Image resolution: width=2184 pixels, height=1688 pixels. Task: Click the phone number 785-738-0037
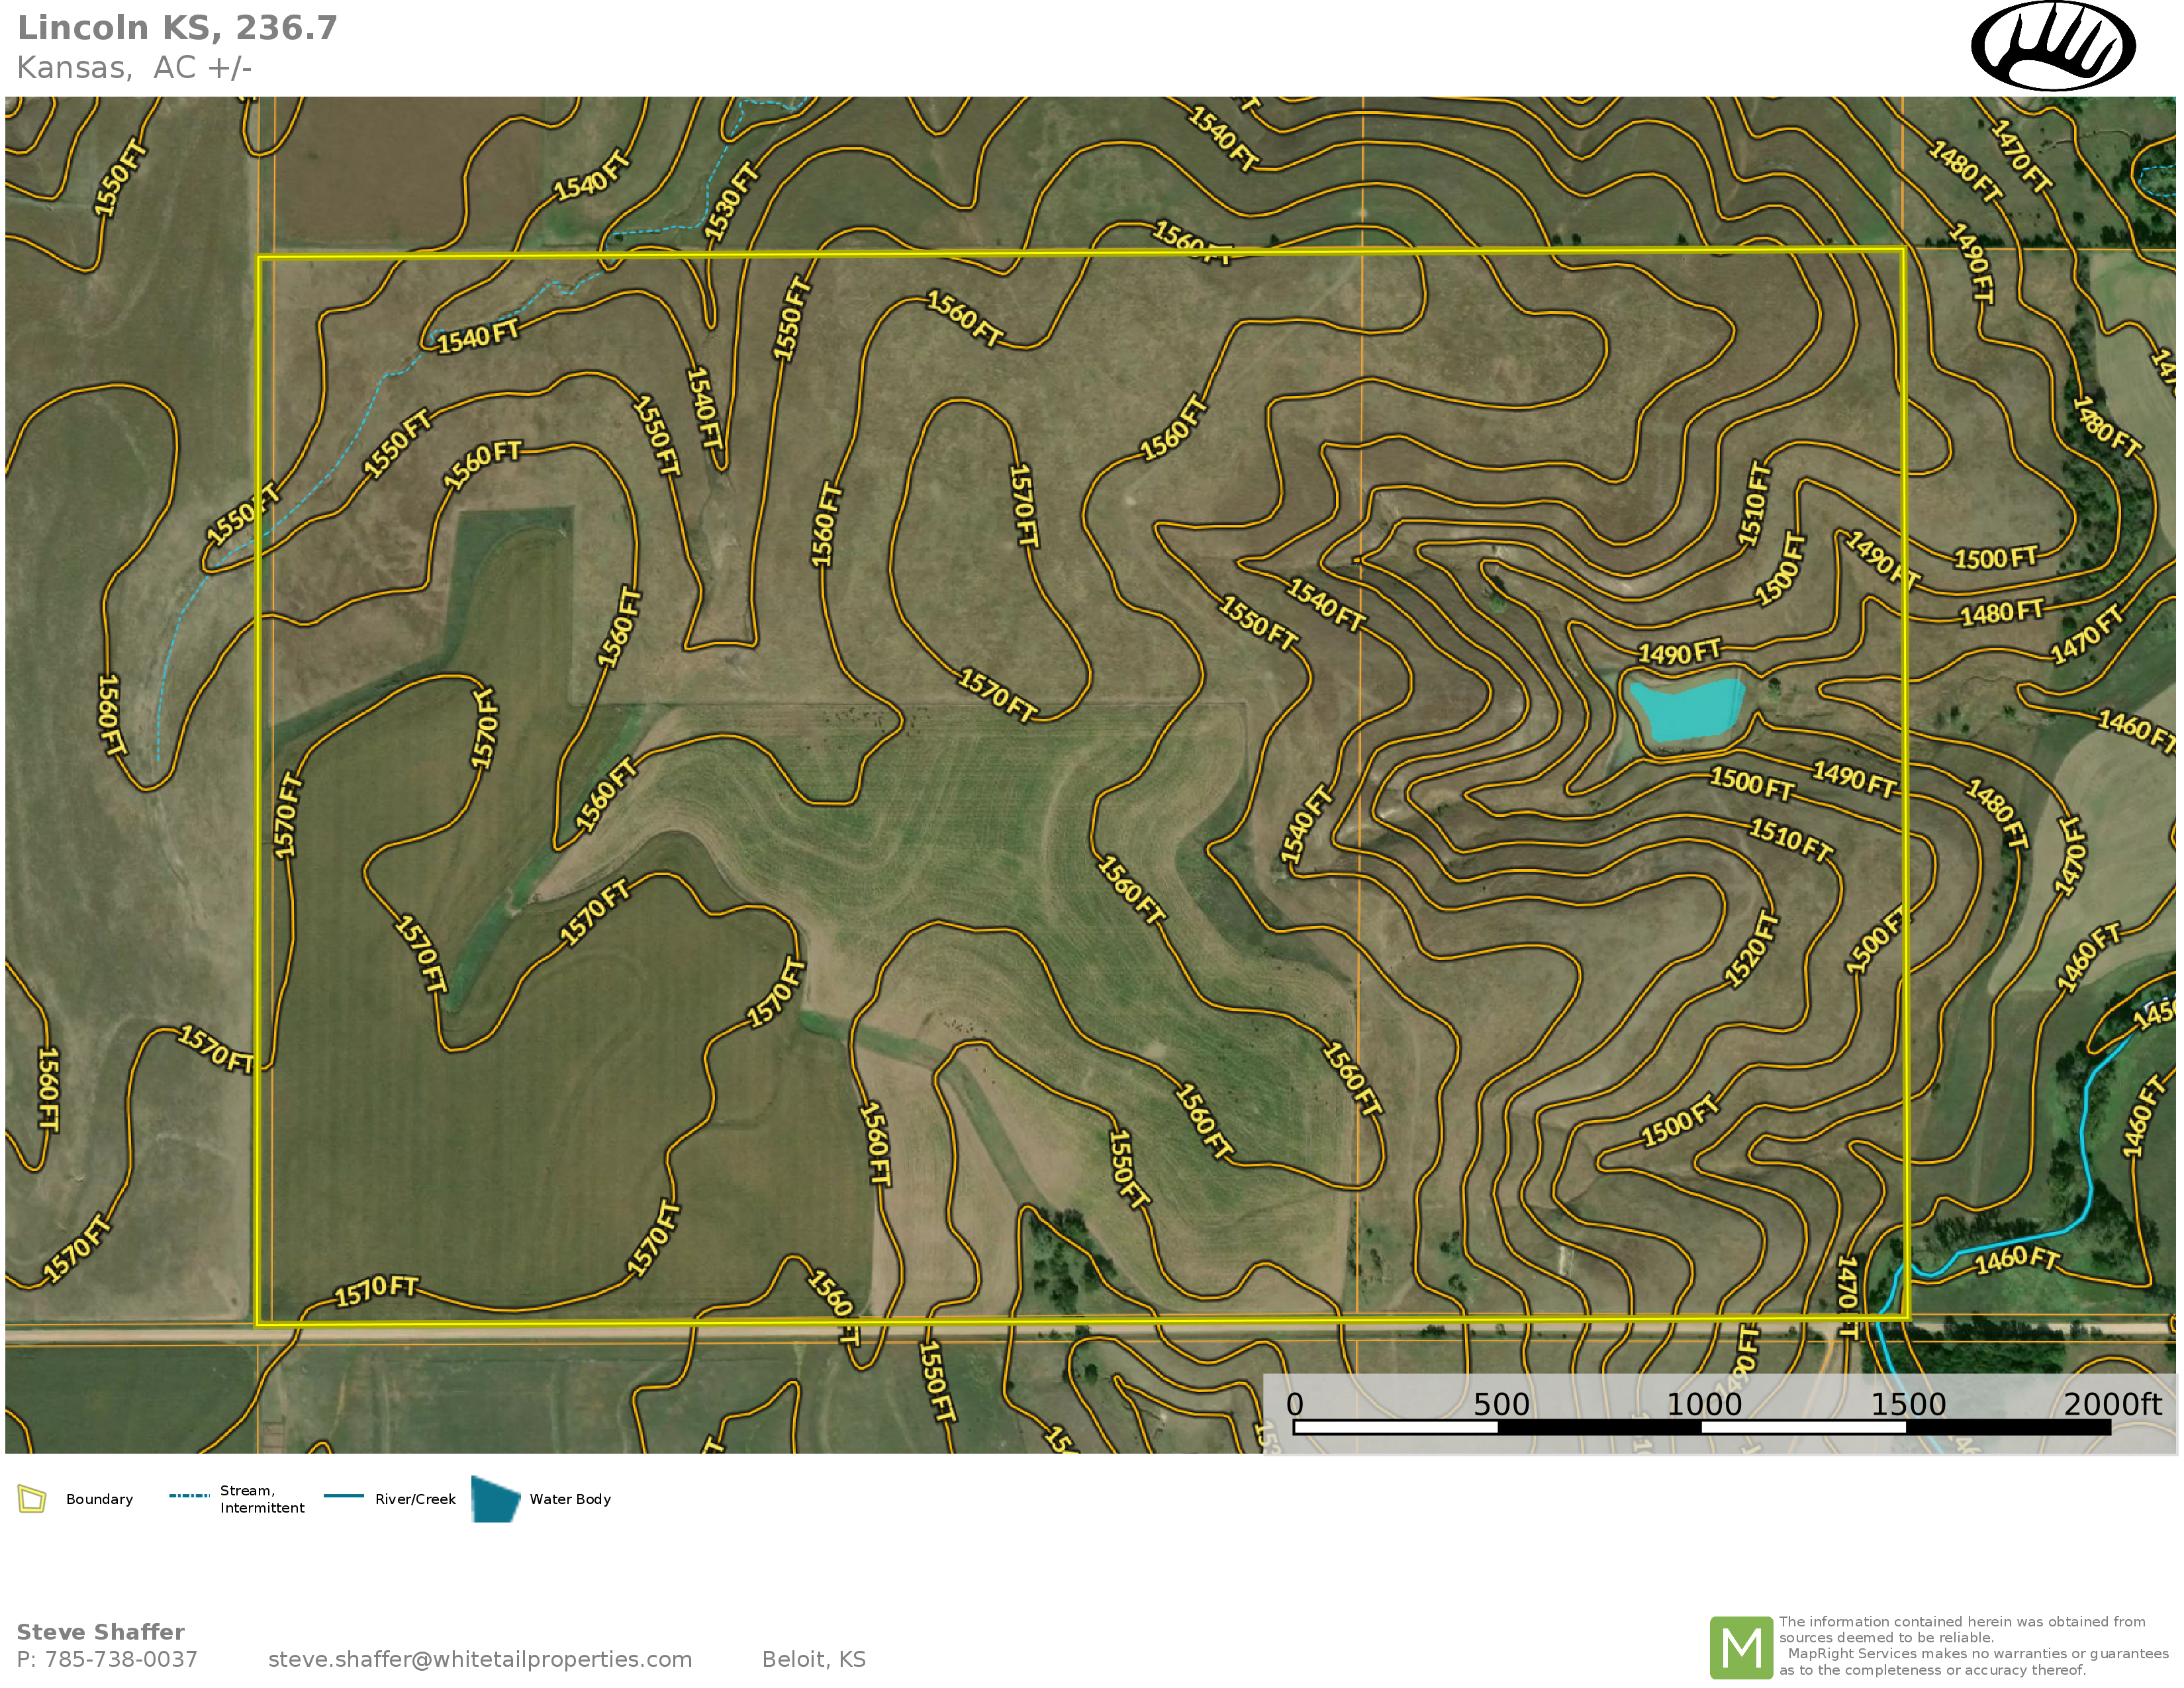click(121, 1659)
